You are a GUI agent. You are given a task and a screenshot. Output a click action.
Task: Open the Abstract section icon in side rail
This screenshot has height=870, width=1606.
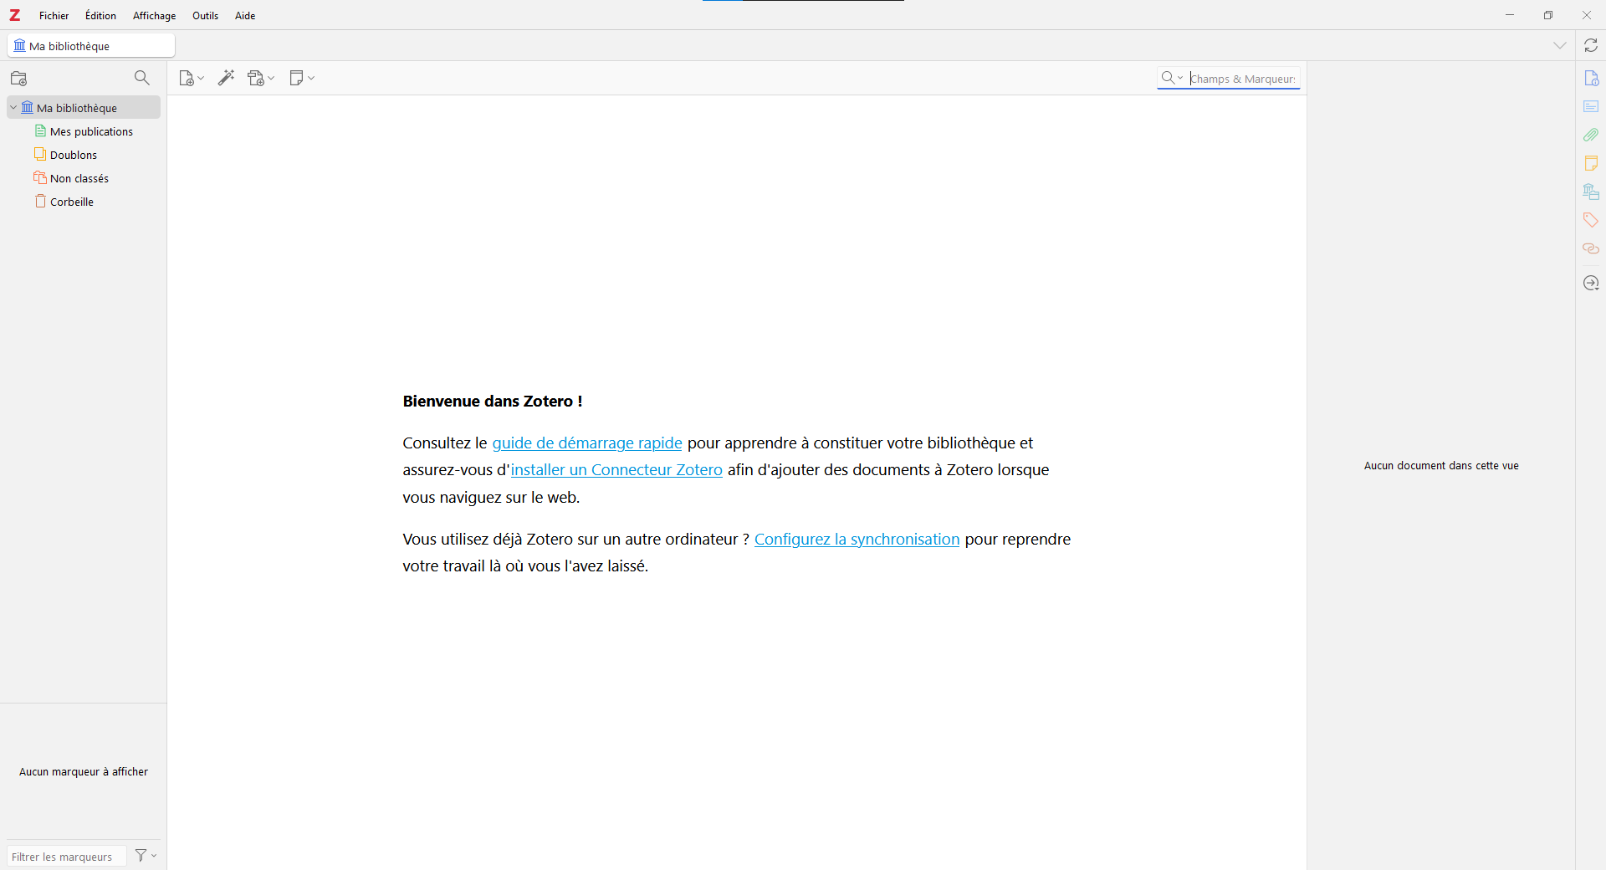tap(1591, 106)
